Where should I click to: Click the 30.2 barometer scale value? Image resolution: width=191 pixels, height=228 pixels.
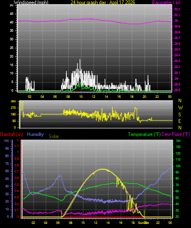click(x=177, y=9)
